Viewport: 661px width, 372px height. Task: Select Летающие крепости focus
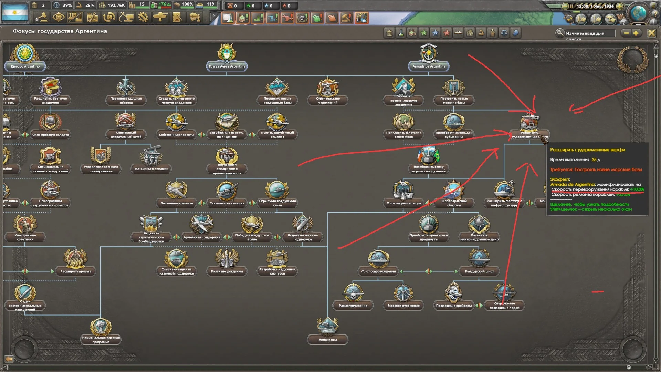tap(177, 195)
